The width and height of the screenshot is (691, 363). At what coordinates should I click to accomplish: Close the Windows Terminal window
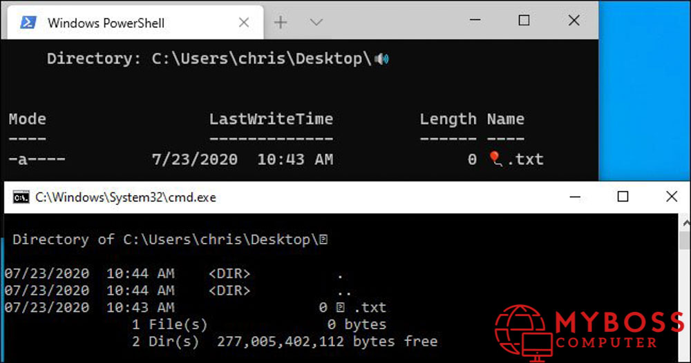[x=574, y=21]
